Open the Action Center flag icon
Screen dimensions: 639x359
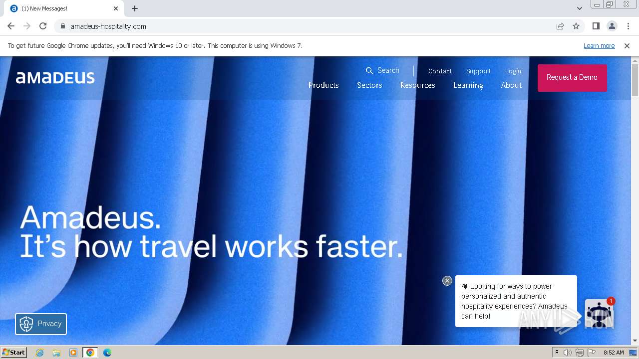click(x=592, y=353)
